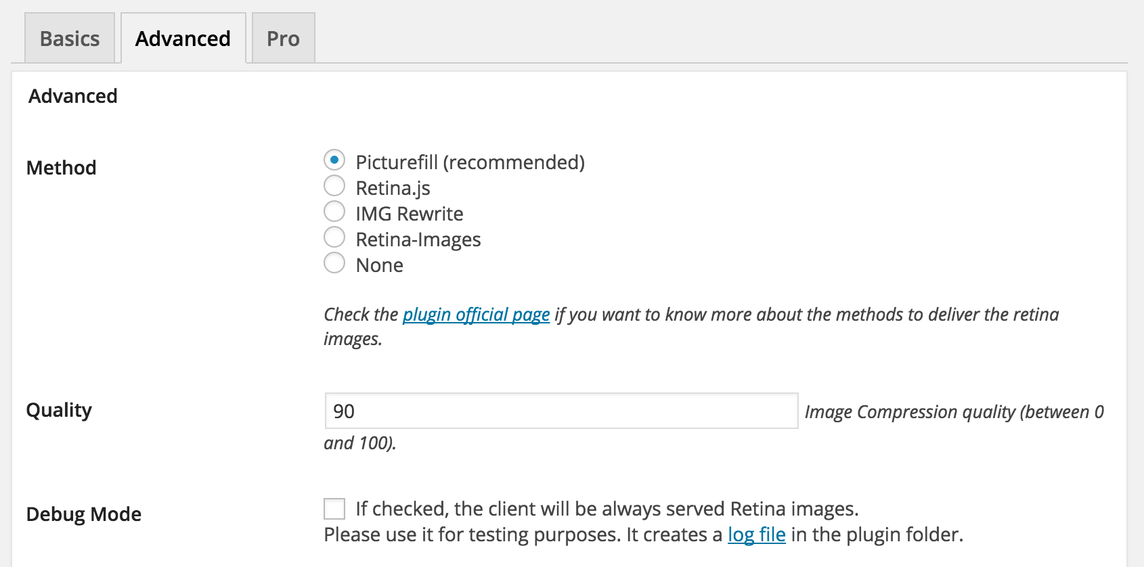1144x567 pixels.
Task: Select the Advanced tab
Action: [x=183, y=39]
